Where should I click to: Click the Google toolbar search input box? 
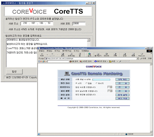tap(58, 61)
